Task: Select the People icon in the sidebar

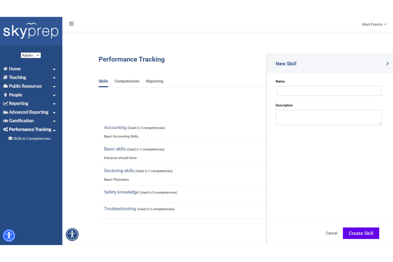Action: [5, 95]
